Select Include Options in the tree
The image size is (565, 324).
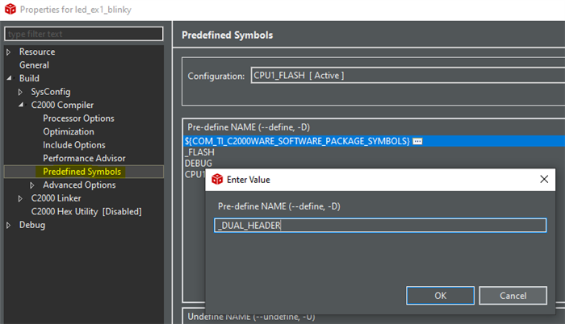click(74, 145)
